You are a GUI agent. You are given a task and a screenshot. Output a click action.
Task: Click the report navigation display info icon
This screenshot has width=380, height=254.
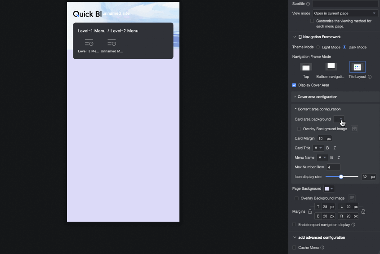pyautogui.click(x=353, y=225)
